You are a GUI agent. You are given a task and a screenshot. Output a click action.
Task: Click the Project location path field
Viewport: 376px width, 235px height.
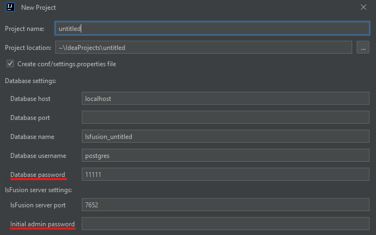point(204,48)
